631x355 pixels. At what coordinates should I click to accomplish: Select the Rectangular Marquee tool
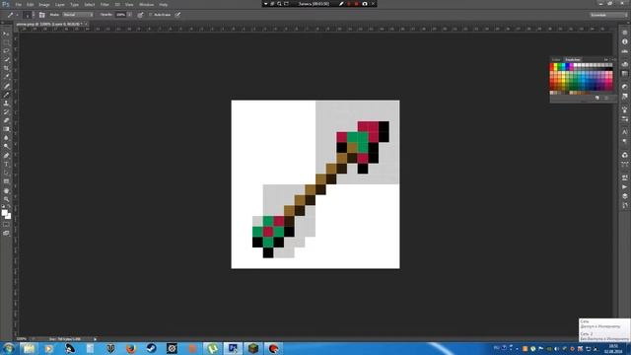[6, 42]
